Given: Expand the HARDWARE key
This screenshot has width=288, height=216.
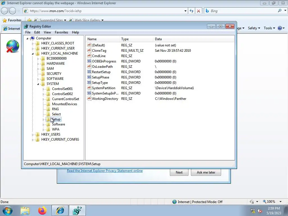Looking at the screenshot, I should pos(38,64).
